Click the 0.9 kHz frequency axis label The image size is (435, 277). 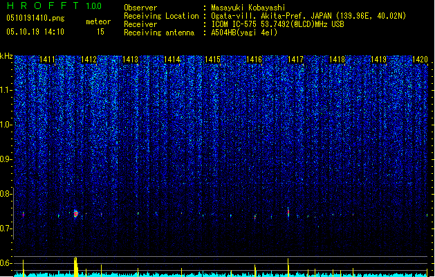click(x=6, y=159)
